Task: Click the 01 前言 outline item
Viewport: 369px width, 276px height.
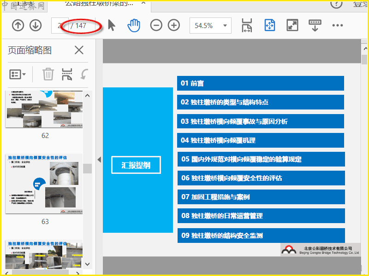Action: pos(261,83)
